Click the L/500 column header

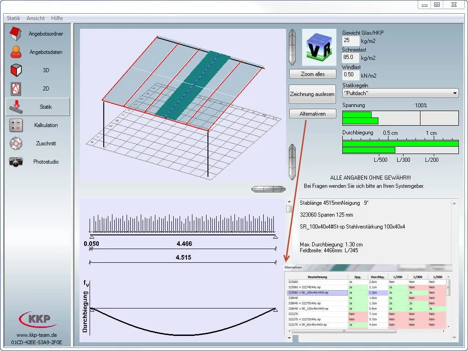coord(437,277)
